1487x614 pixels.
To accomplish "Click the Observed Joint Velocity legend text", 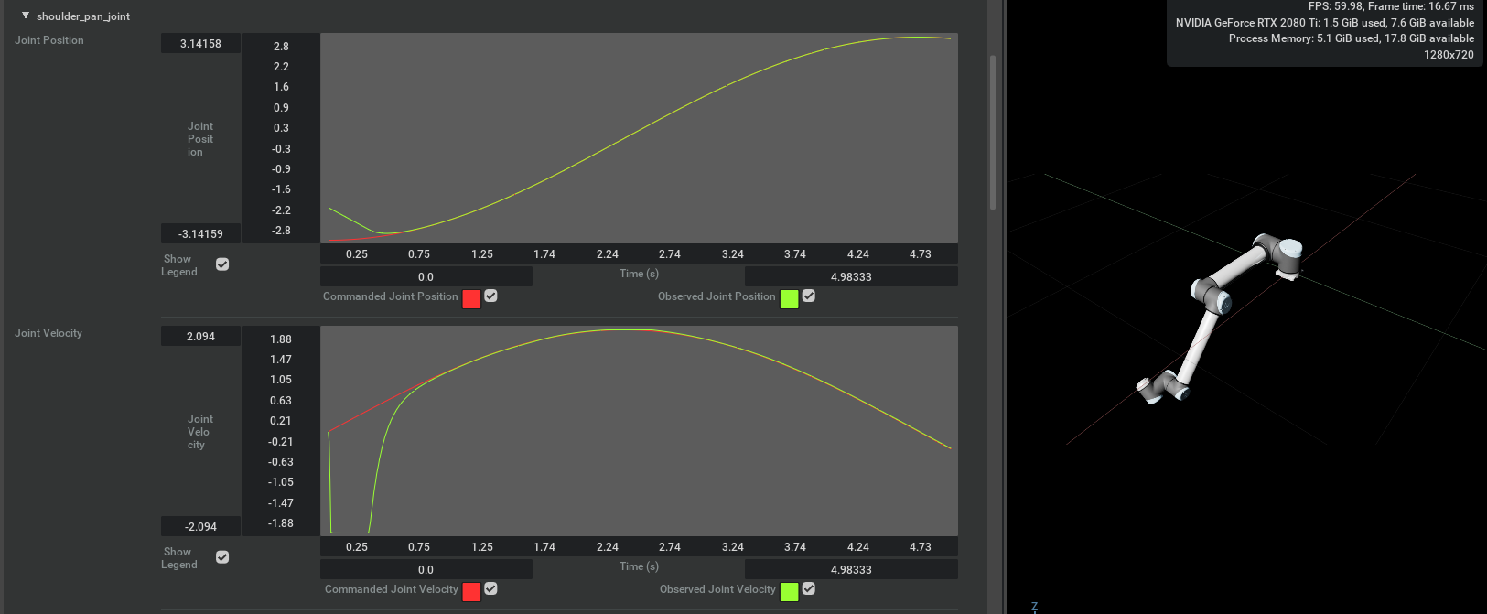I will (x=717, y=589).
